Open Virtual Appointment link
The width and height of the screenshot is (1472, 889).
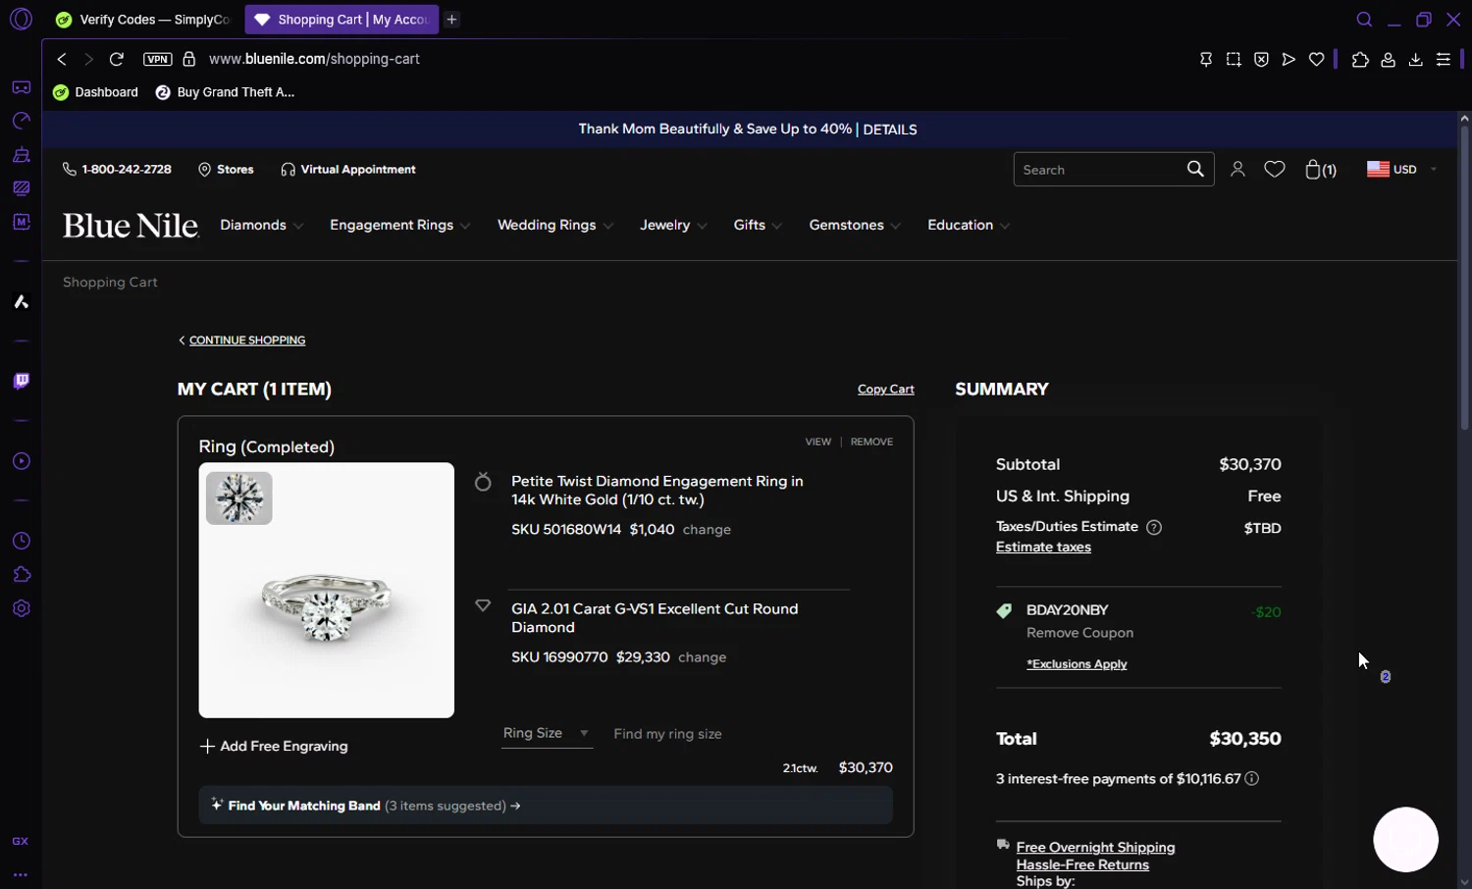click(348, 170)
